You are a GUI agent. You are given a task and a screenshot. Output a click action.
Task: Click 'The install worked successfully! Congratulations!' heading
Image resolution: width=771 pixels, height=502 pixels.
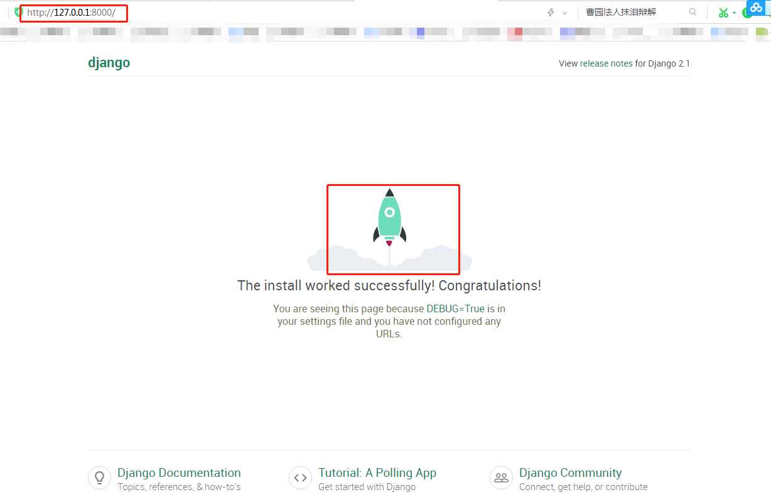pos(389,285)
